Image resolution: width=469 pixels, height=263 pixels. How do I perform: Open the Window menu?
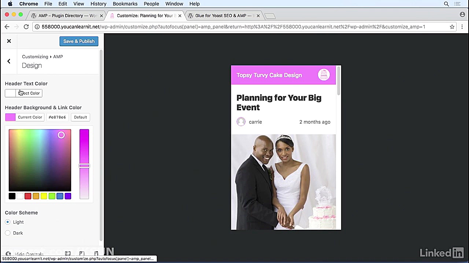[174, 4]
